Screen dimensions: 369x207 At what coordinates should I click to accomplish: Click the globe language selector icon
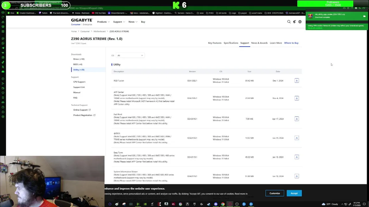[300, 22]
